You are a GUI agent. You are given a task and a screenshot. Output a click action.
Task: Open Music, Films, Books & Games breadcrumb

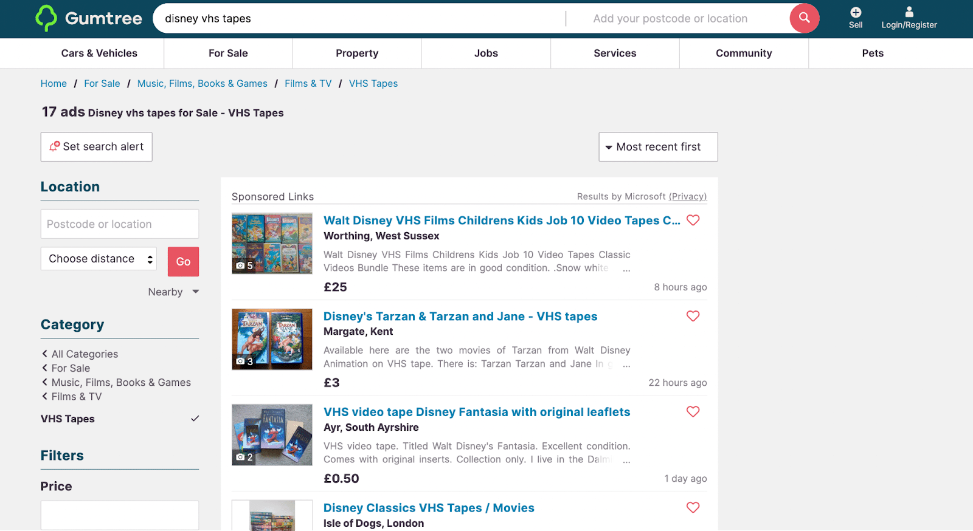(x=203, y=84)
